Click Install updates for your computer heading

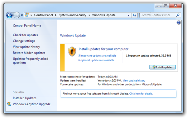coord(103,49)
